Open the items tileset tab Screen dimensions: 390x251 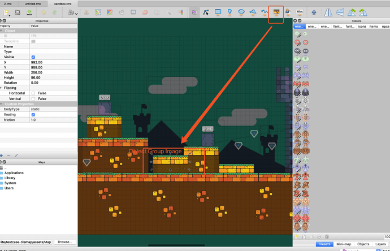pyautogui.click(x=374, y=27)
